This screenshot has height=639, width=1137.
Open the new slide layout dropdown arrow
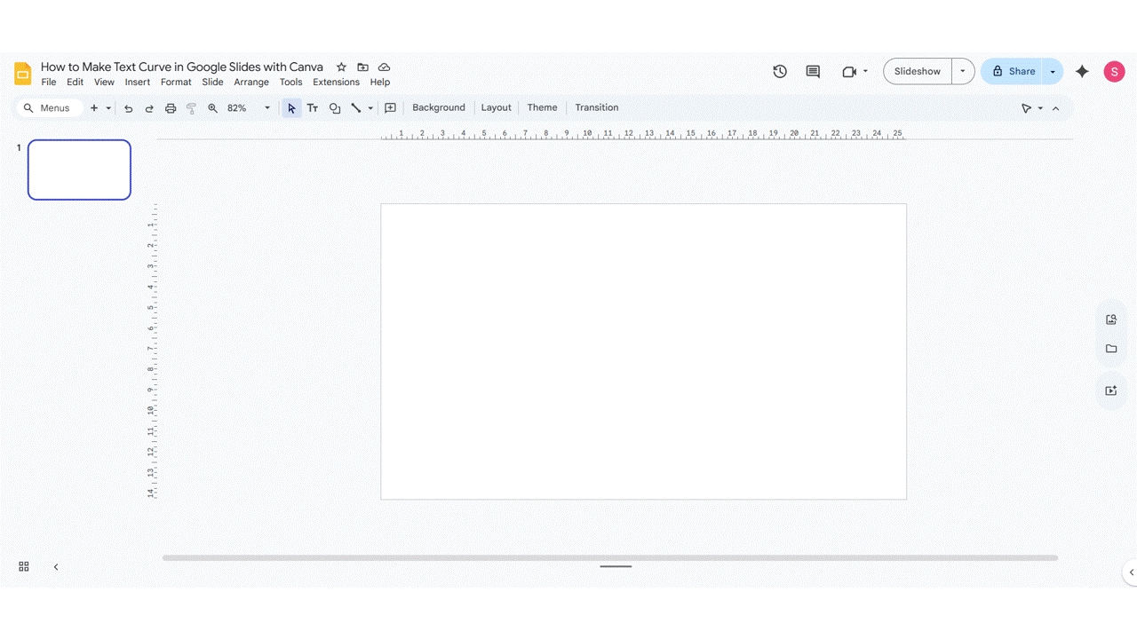pyautogui.click(x=108, y=108)
